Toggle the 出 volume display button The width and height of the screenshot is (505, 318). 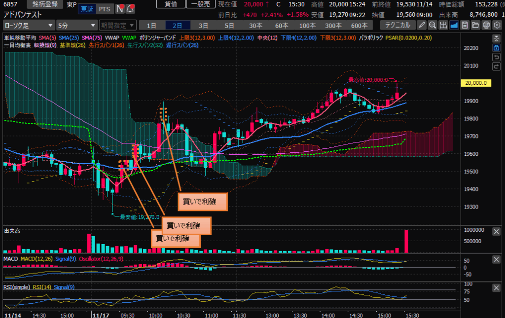pos(443,25)
